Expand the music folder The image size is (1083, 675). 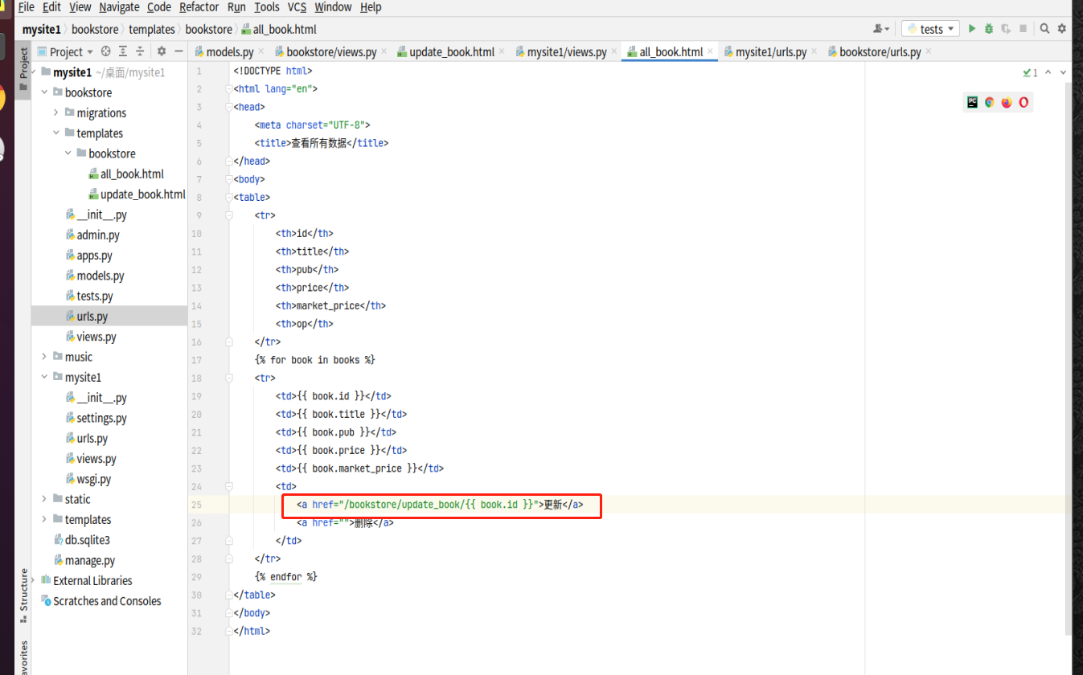click(45, 357)
